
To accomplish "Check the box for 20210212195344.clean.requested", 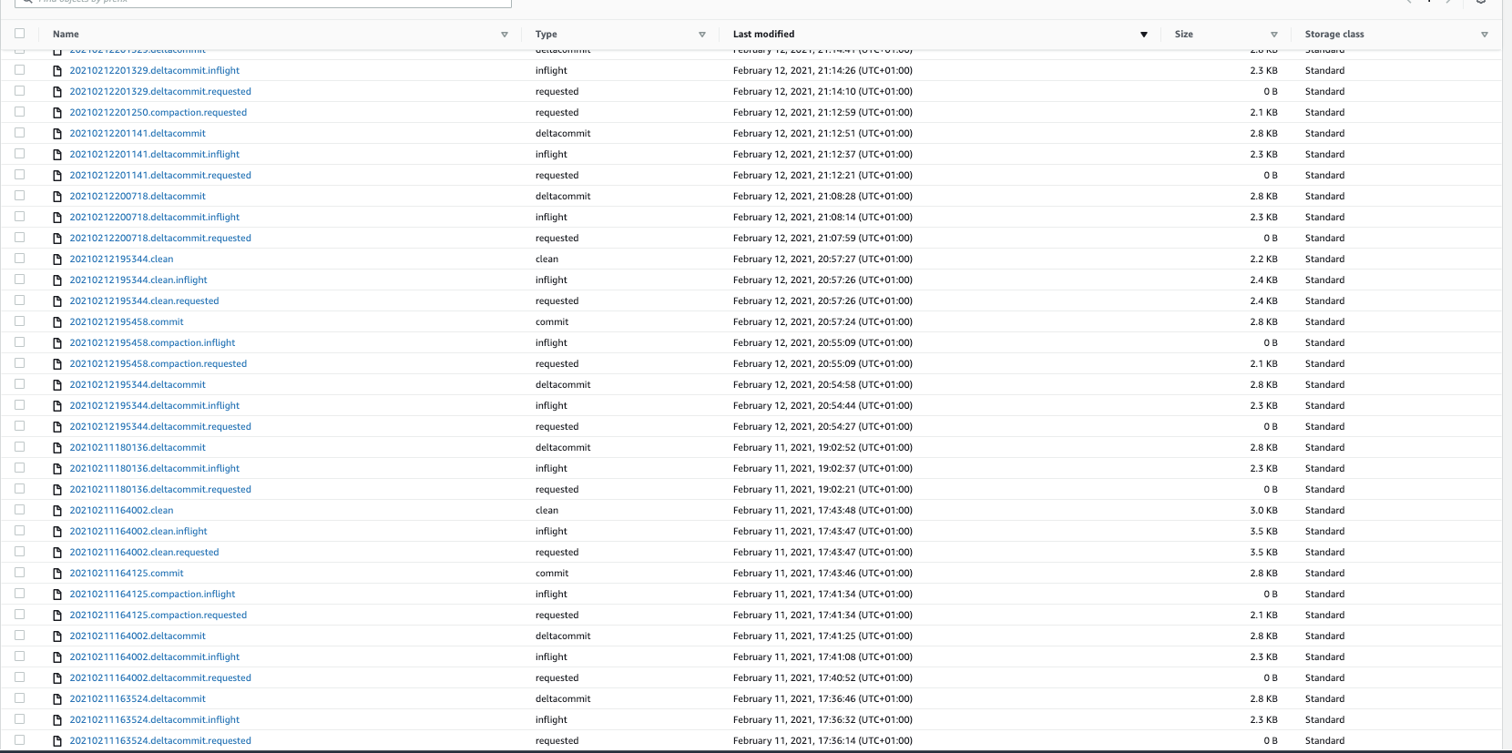I will [19, 300].
